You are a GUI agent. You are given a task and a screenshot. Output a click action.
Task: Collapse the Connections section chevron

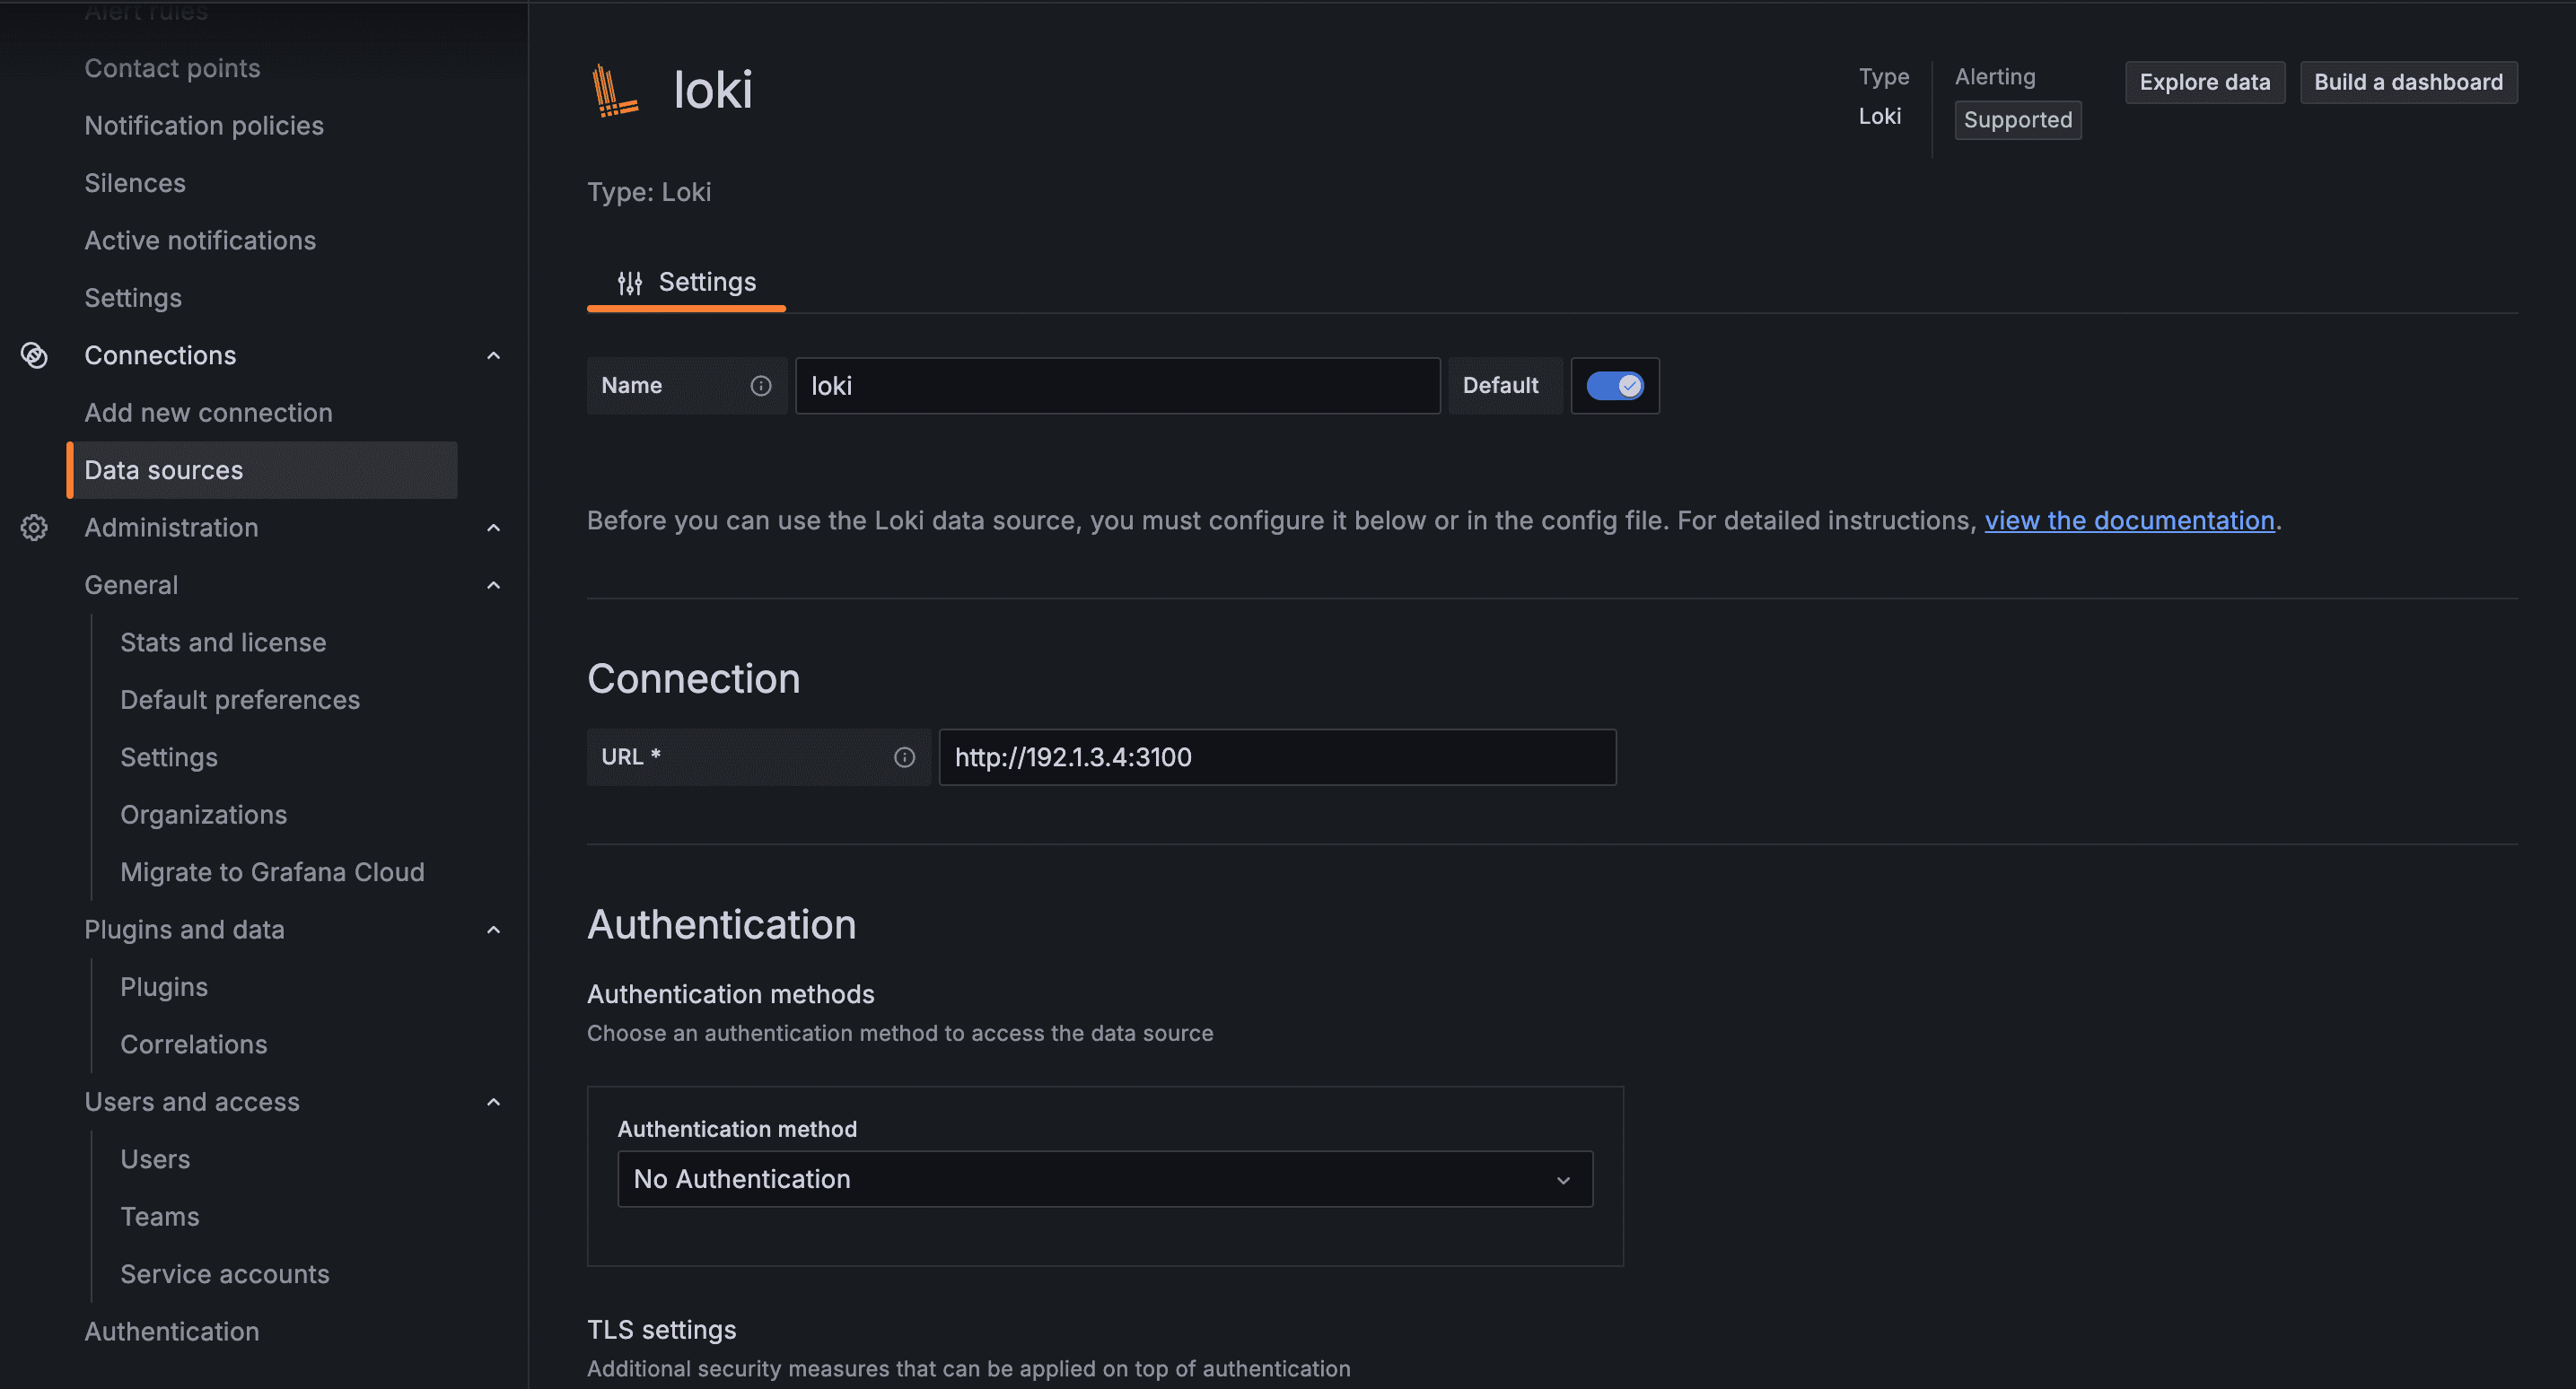493,355
